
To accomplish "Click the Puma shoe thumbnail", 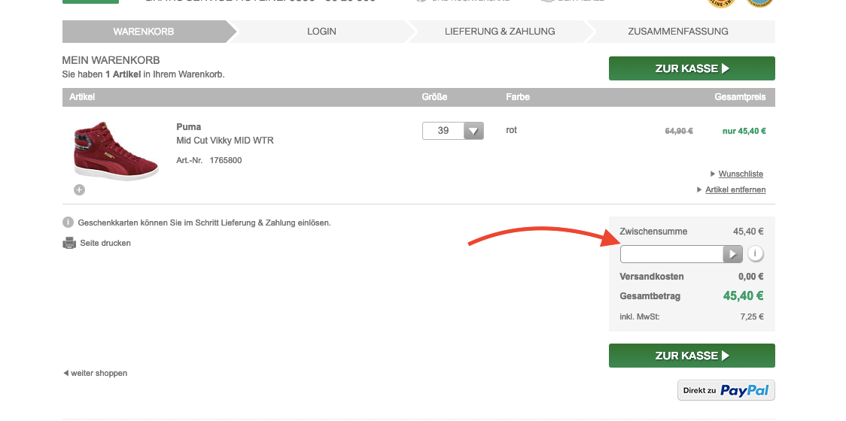I will click(x=115, y=151).
